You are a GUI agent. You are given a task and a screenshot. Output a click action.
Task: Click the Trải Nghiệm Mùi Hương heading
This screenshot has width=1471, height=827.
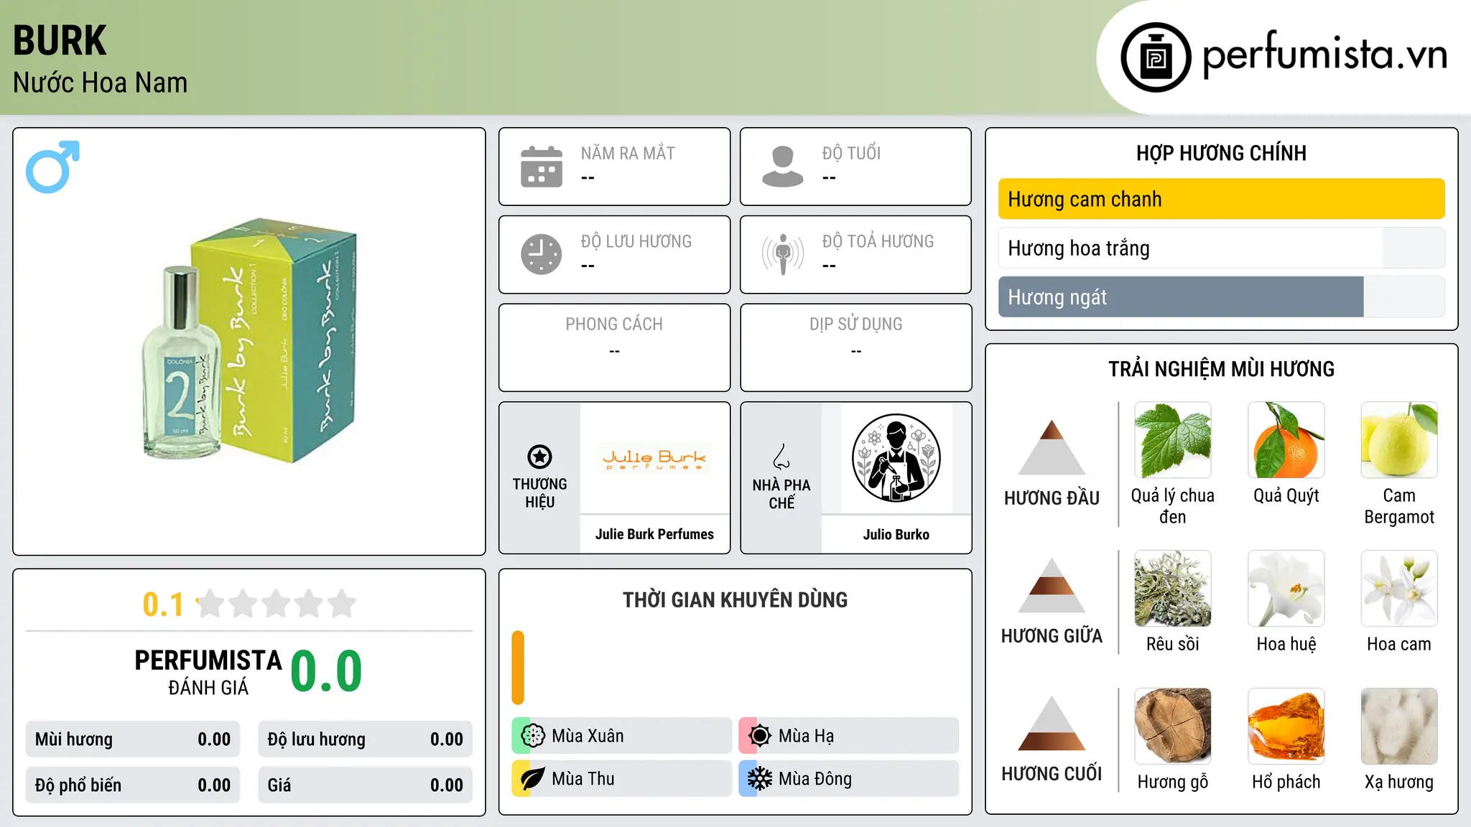[1221, 369]
